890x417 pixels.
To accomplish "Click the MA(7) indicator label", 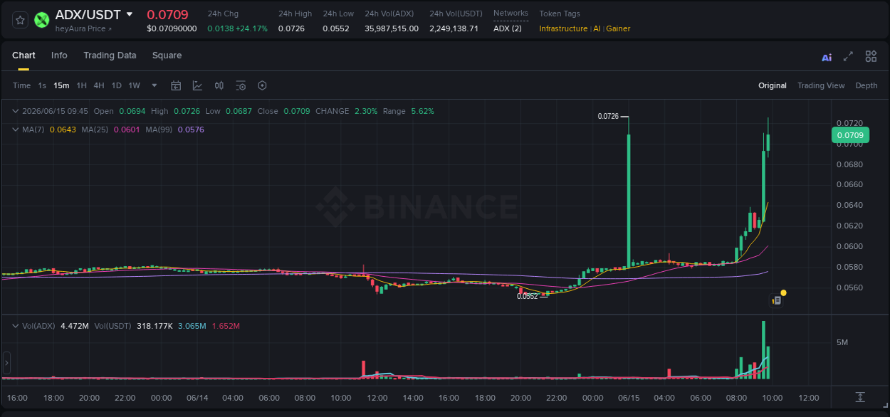I will [x=33, y=130].
